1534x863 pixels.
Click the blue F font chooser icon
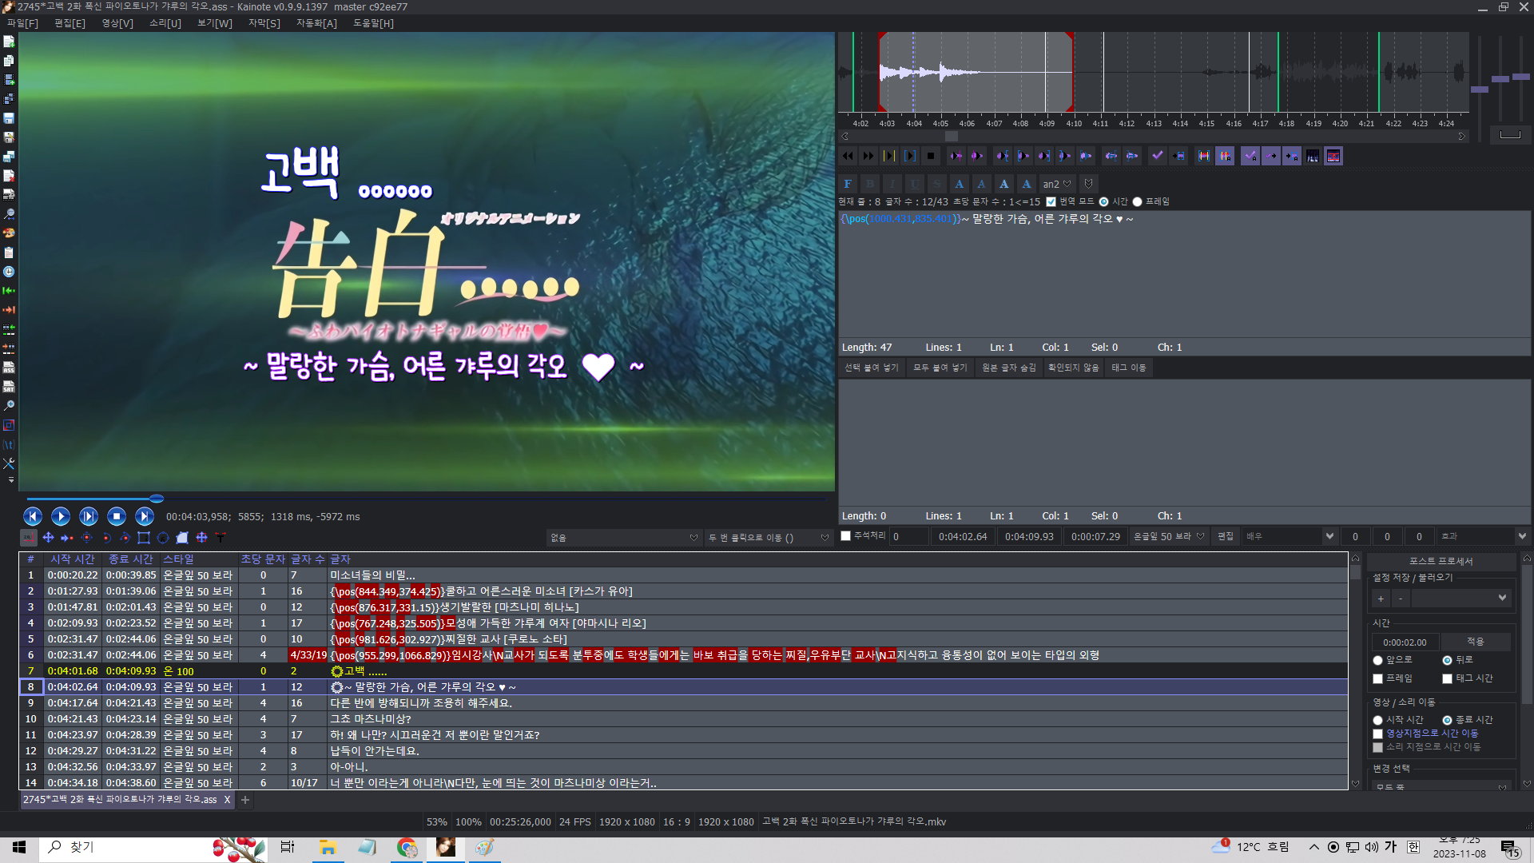(848, 184)
